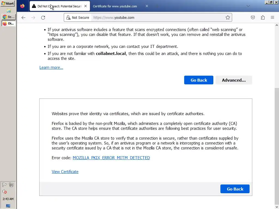279x209 pixels.
Task: Switch to the Chrome taskbar window
Action: 8,17
